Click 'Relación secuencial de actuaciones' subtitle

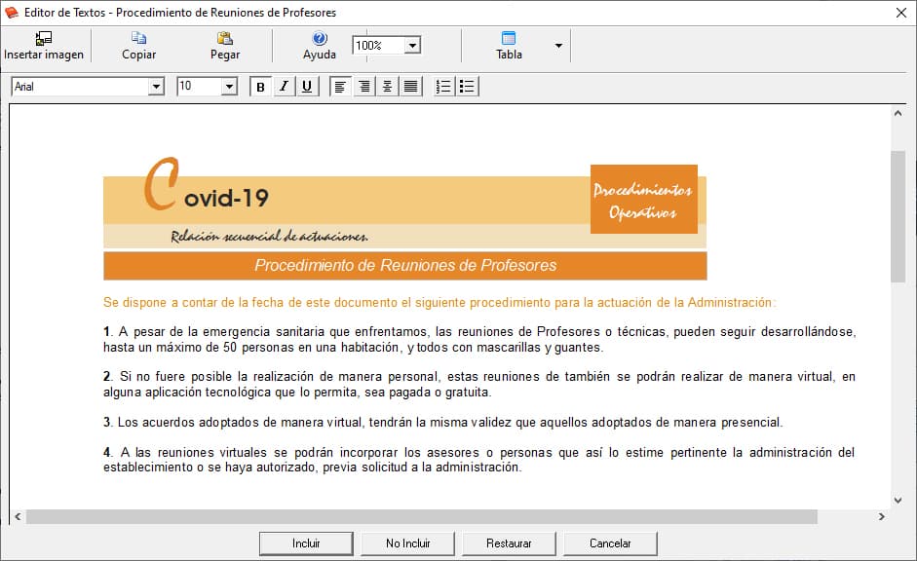point(270,236)
